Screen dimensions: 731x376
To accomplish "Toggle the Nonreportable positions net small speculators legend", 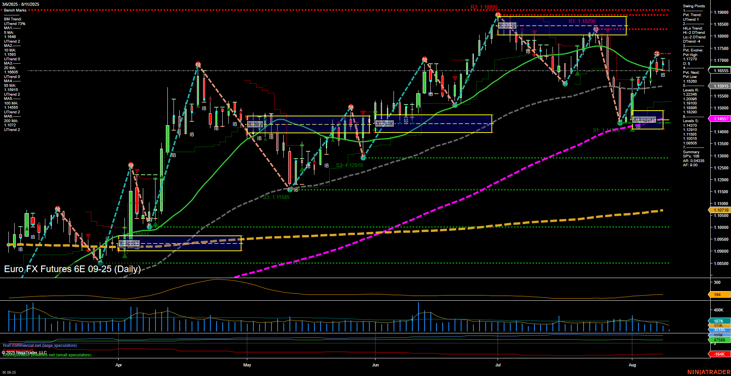I will [x=47, y=355].
